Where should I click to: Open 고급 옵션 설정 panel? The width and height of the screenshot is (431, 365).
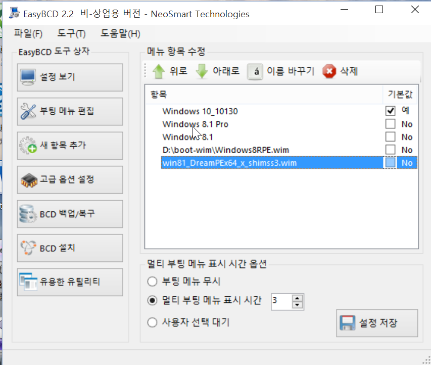(70, 179)
